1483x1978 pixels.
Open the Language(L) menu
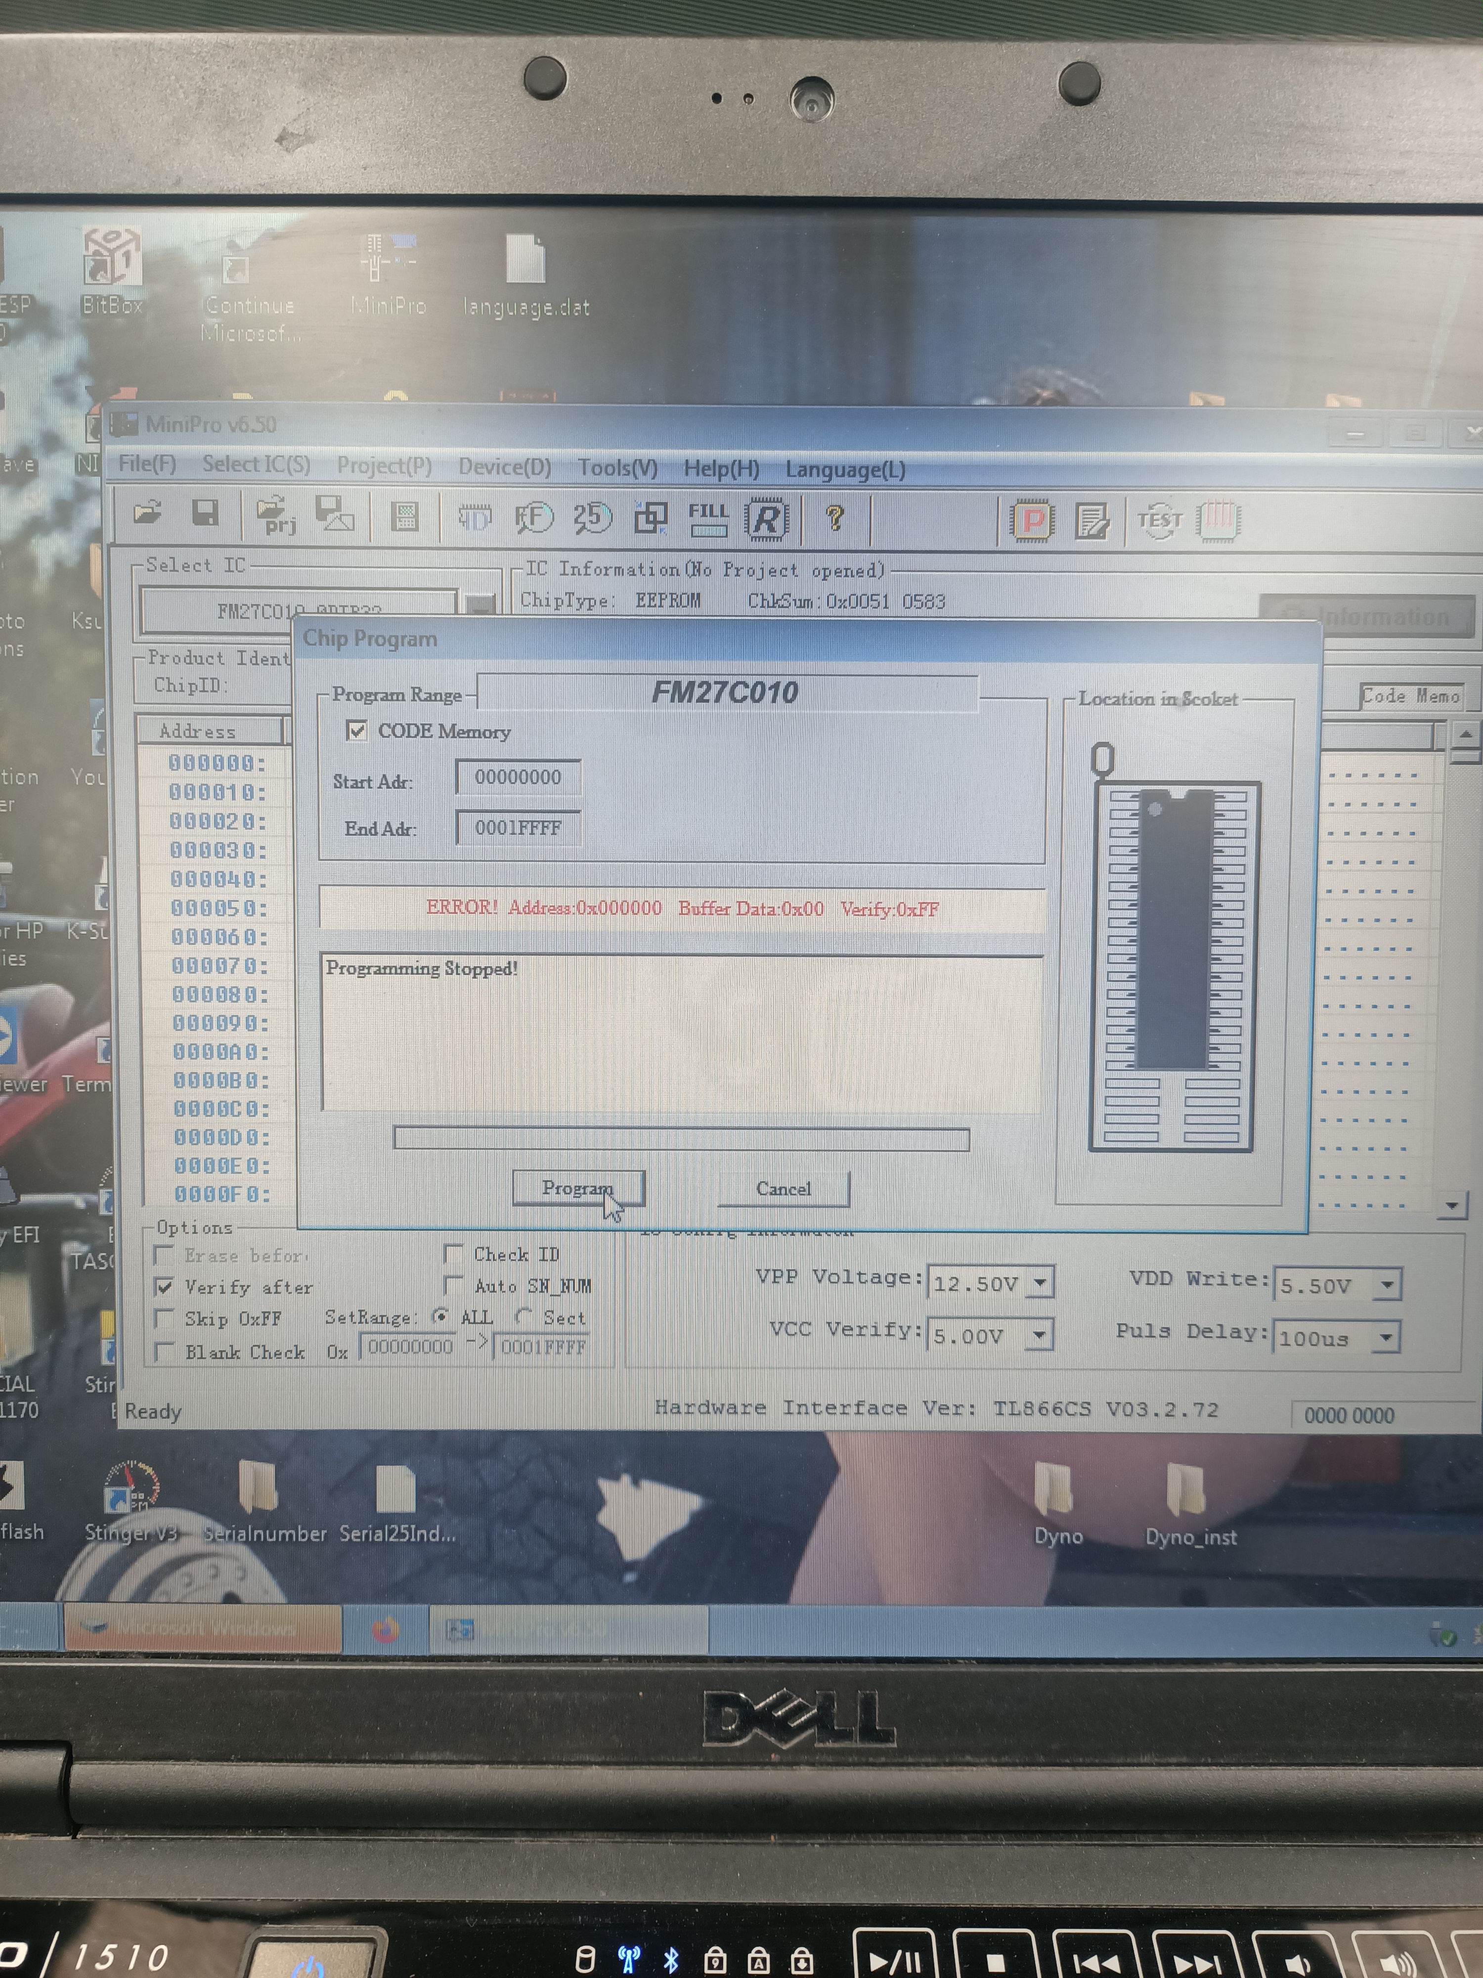click(846, 469)
